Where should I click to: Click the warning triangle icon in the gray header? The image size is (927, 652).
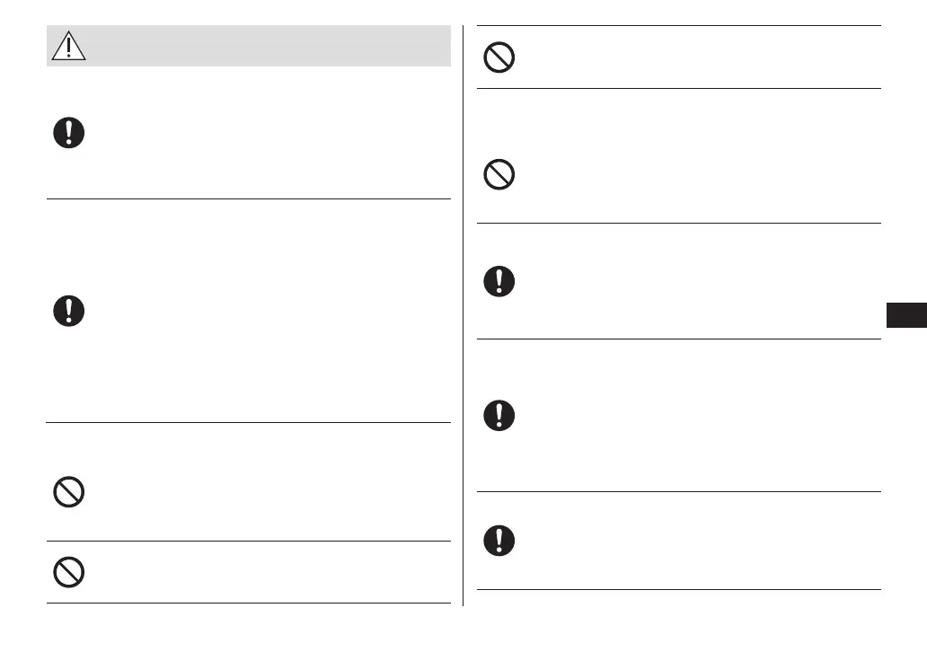(69, 46)
